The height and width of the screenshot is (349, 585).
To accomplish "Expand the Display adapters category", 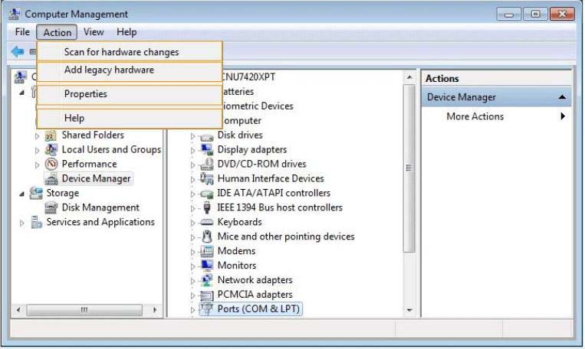I will click(x=193, y=151).
